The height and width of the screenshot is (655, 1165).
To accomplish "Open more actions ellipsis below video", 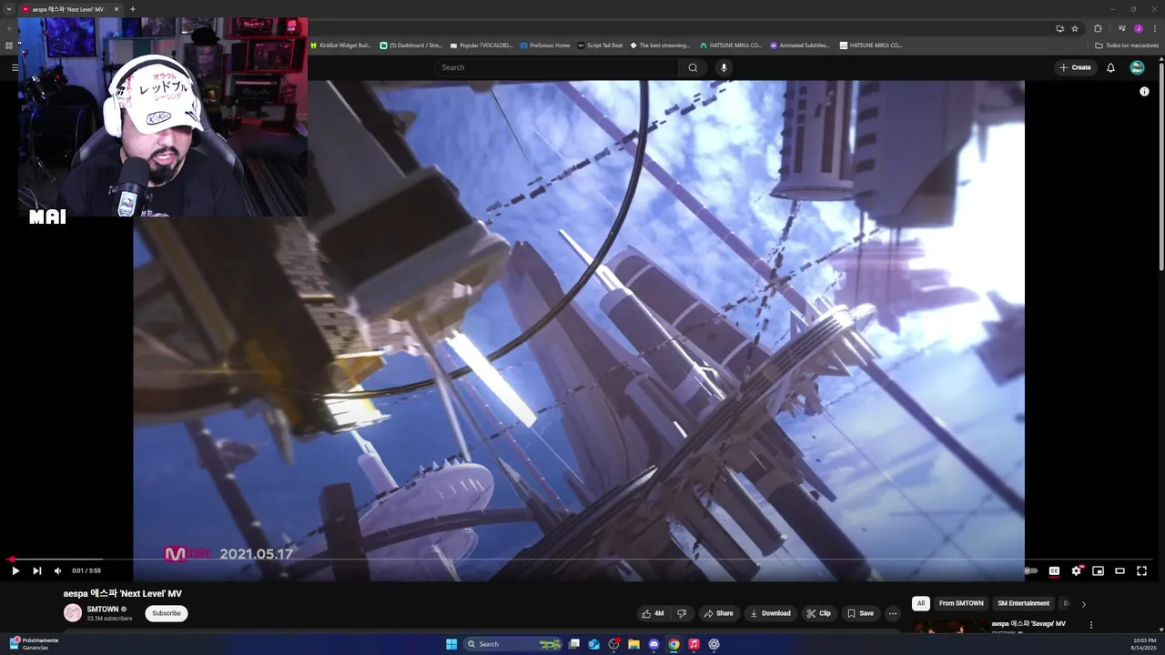I will pos(892,613).
